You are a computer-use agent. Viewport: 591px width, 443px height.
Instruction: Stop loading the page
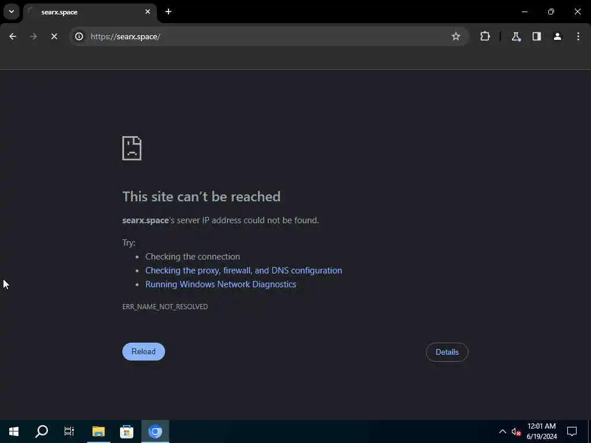point(54,36)
